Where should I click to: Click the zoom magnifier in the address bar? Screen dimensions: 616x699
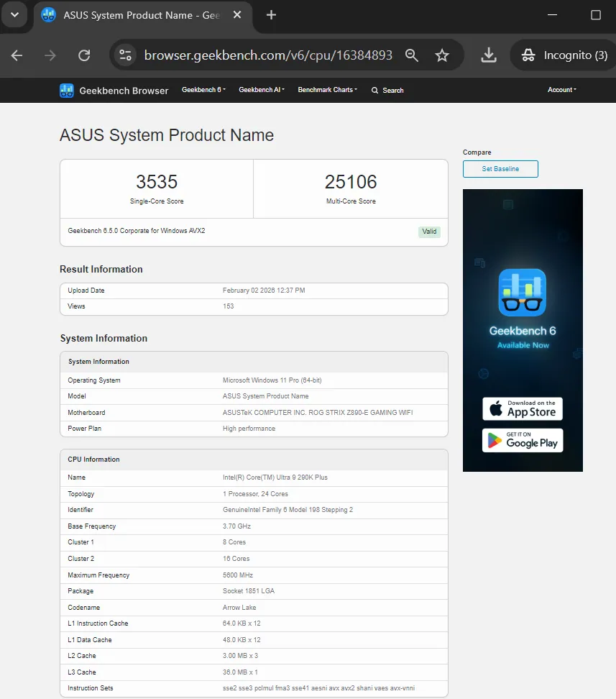[x=412, y=55]
